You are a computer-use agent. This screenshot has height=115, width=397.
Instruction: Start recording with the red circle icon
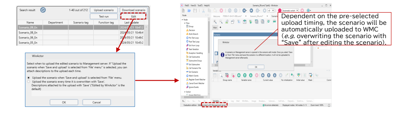280,10
